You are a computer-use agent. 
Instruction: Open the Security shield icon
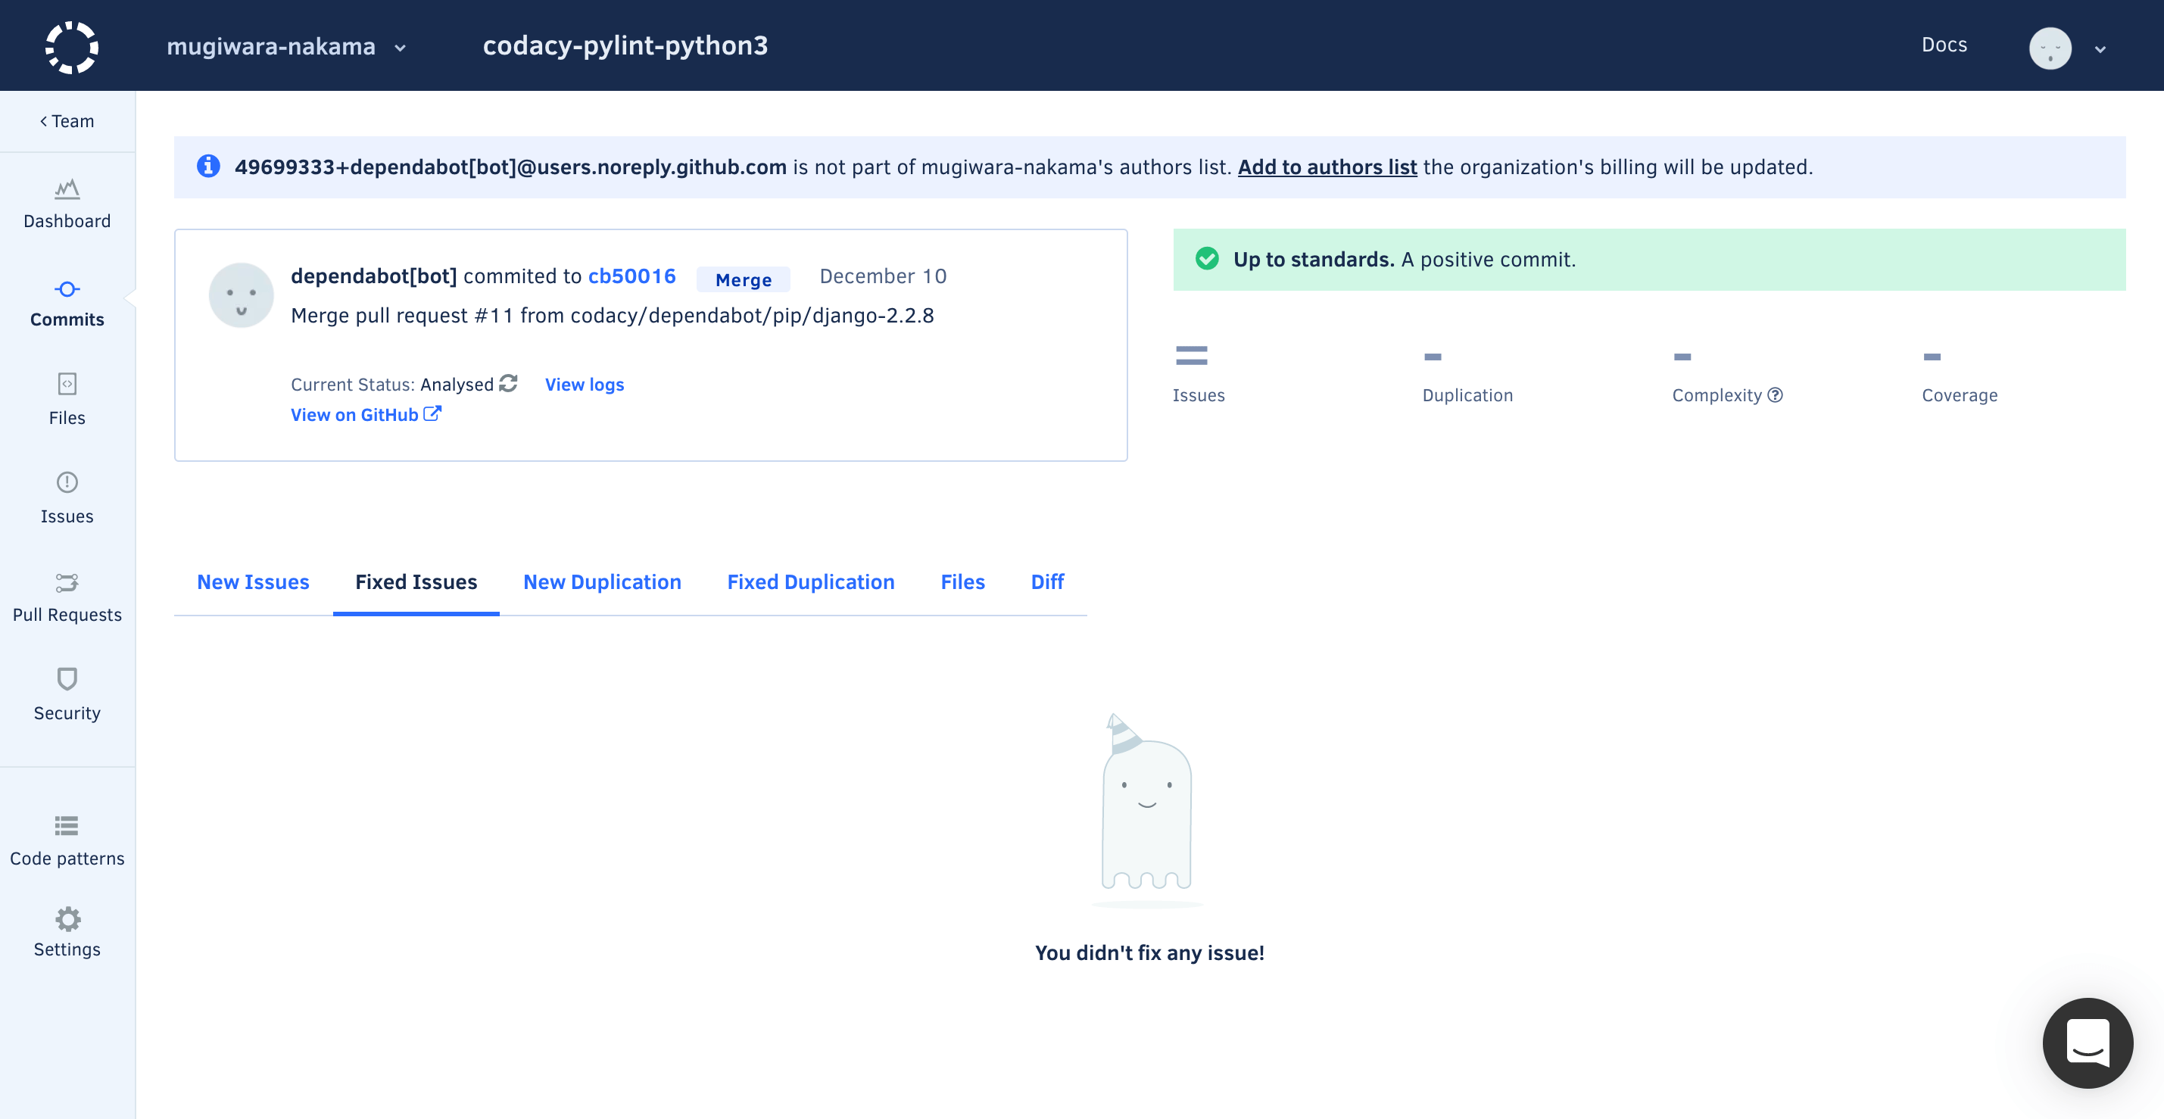67,679
